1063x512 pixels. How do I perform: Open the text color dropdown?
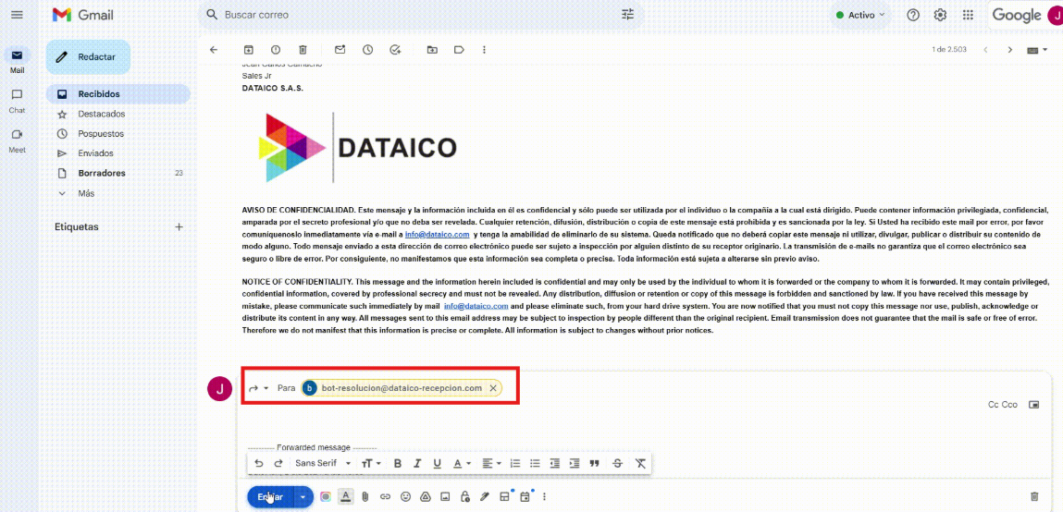point(462,463)
